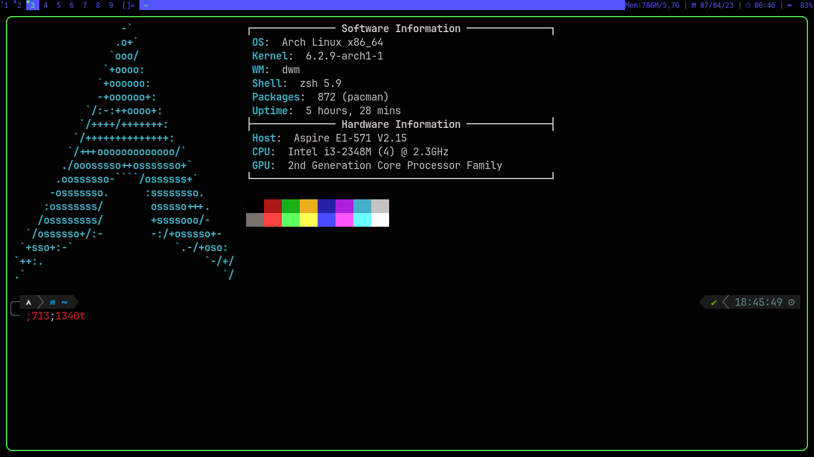This screenshot has width=814, height=457.
Task: Click the Host value Aspire E1-571 V2.15
Action: (x=350, y=138)
